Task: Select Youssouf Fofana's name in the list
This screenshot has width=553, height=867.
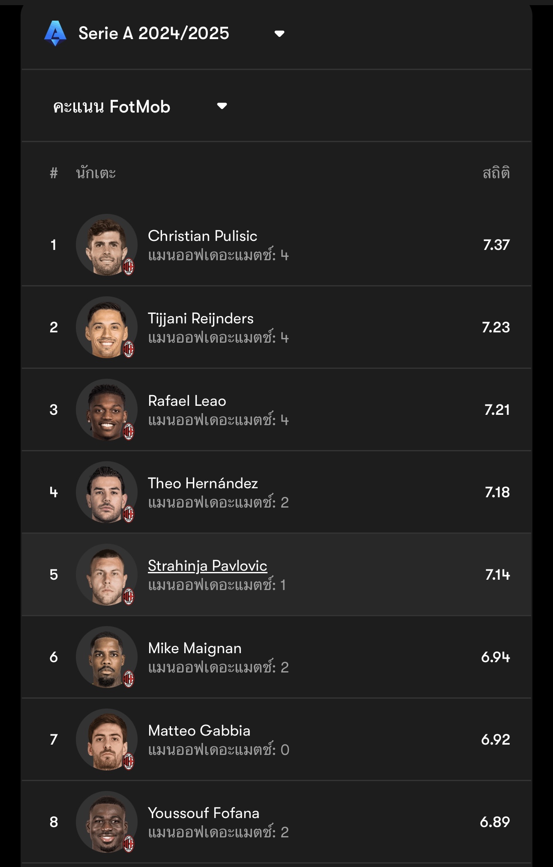Action: point(204,813)
